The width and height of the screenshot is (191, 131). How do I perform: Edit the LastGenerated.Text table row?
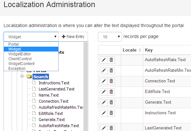[x=104, y=128]
